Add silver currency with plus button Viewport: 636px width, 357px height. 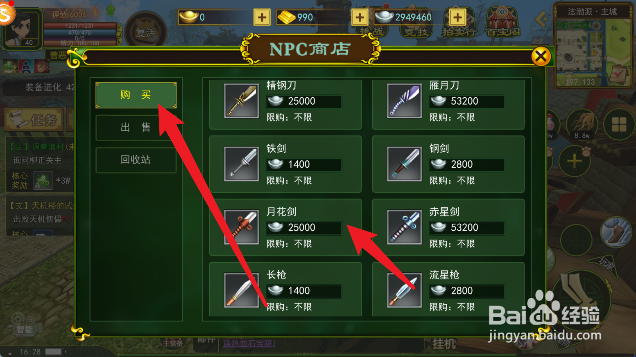(457, 18)
